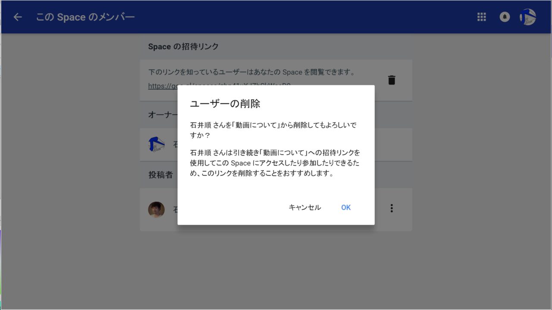
Task: Select the Space の招待リンク heading
Action: click(183, 47)
